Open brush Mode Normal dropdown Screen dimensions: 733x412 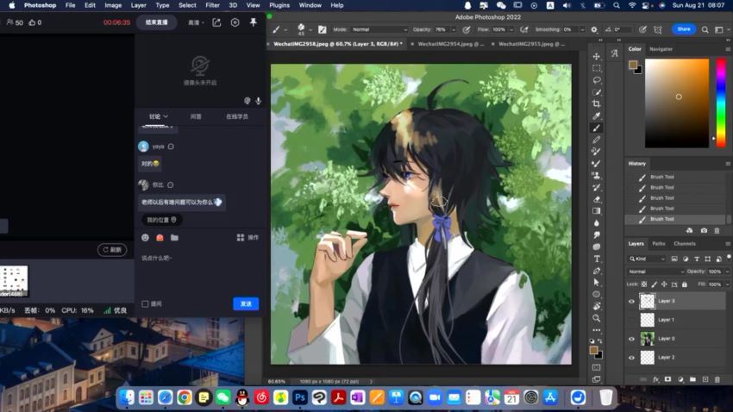[x=379, y=29]
